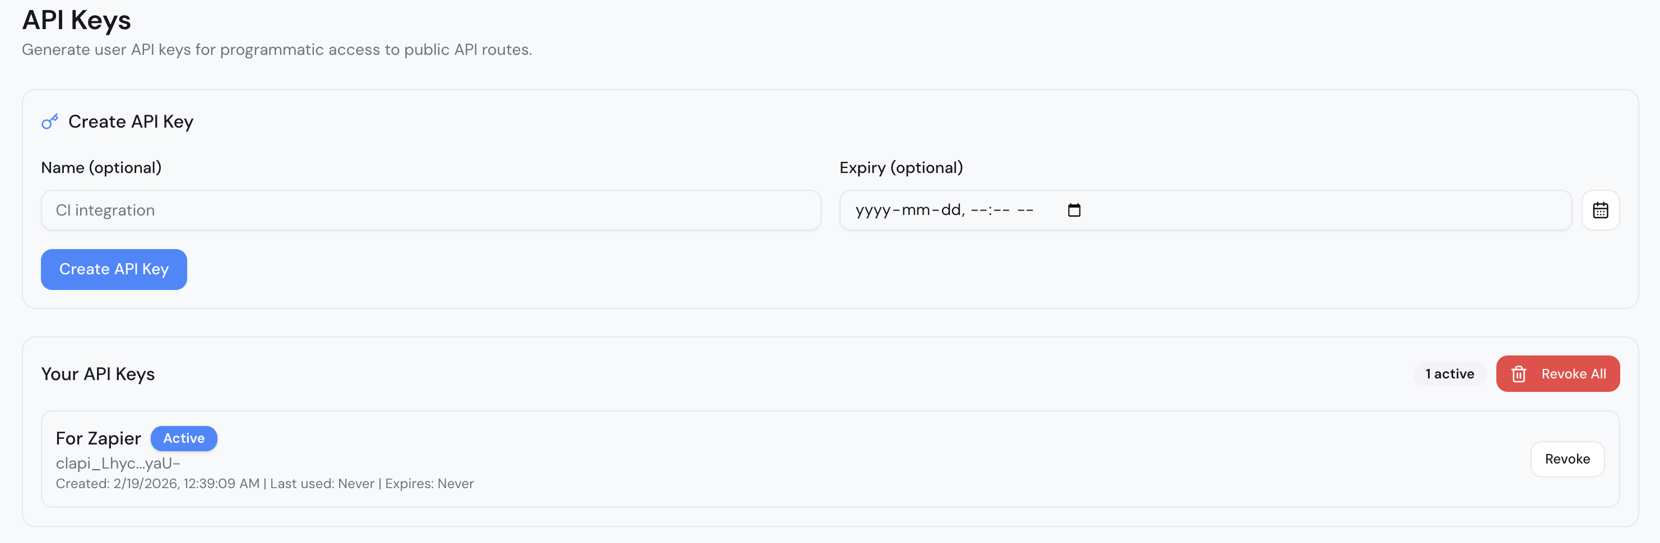Screen dimensions: 1660x543
Task: Click the active keys counter to filter active keys
Action: 1449,374
